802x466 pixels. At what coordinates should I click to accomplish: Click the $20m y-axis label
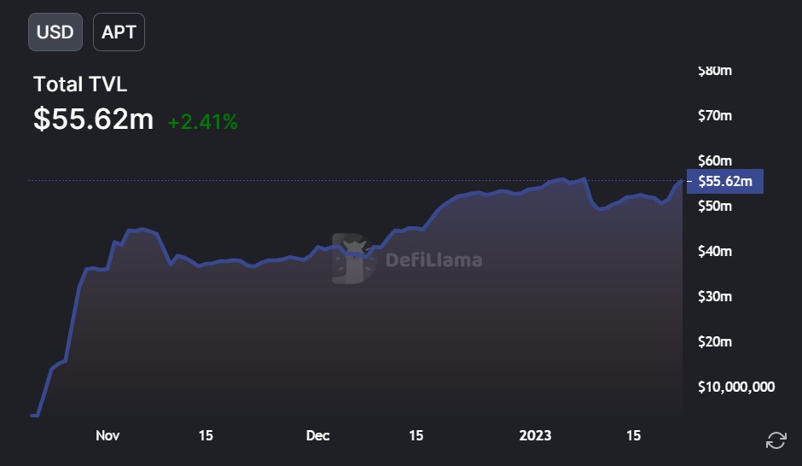tap(714, 341)
